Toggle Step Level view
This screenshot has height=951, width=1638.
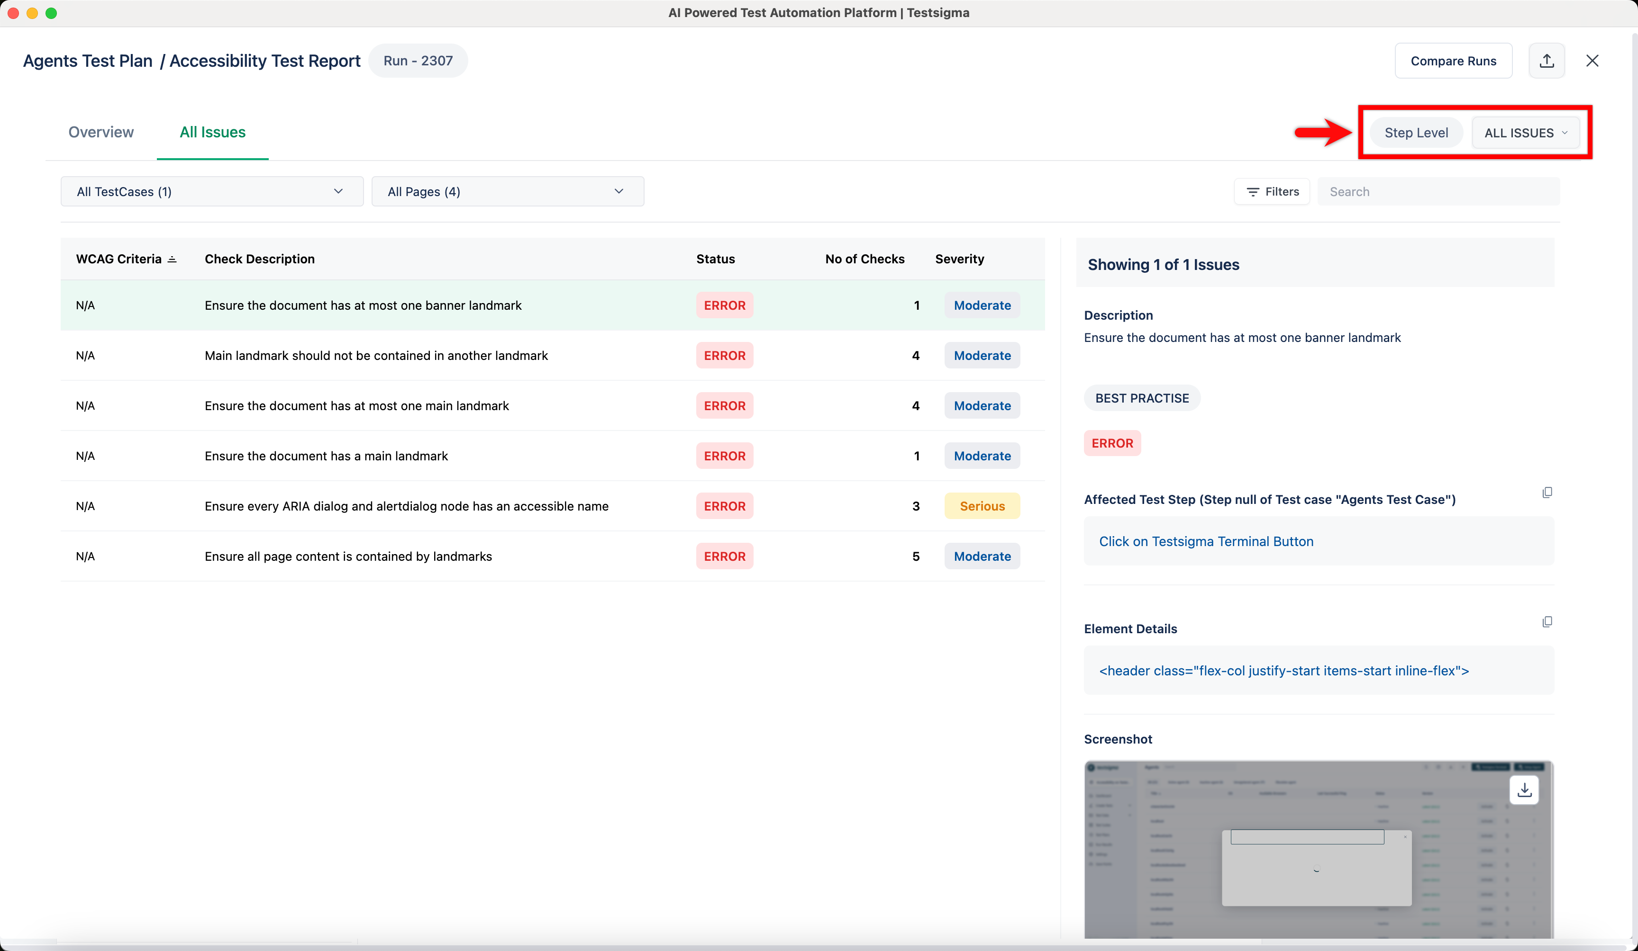[1416, 132]
